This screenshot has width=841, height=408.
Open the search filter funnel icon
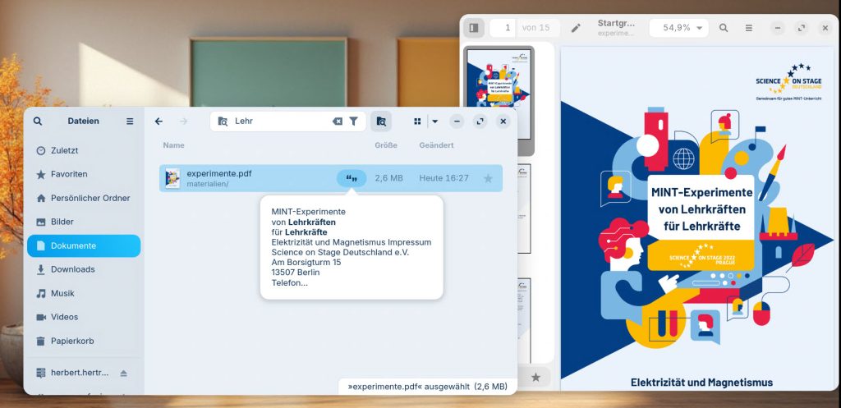coord(353,121)
